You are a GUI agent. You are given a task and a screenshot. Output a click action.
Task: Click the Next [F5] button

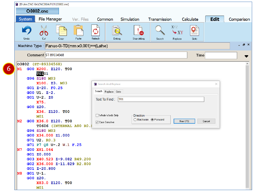coord(184,121)
